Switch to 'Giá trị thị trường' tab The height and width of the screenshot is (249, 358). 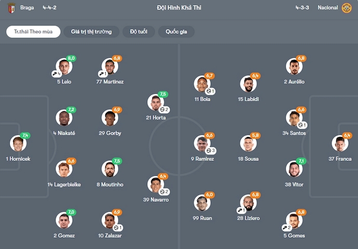[91, 32]
